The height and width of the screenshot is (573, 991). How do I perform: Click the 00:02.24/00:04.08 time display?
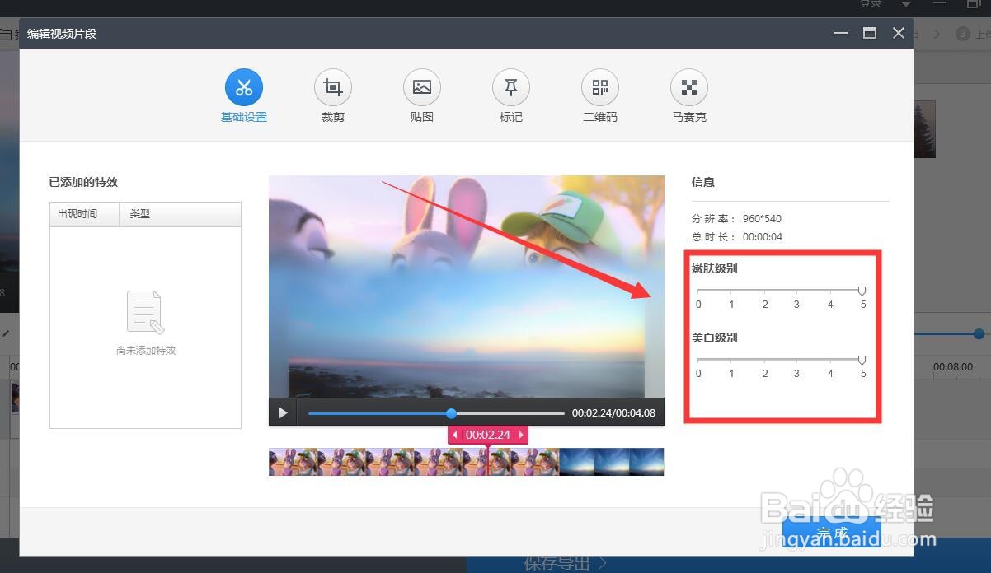tap(613, 413)
